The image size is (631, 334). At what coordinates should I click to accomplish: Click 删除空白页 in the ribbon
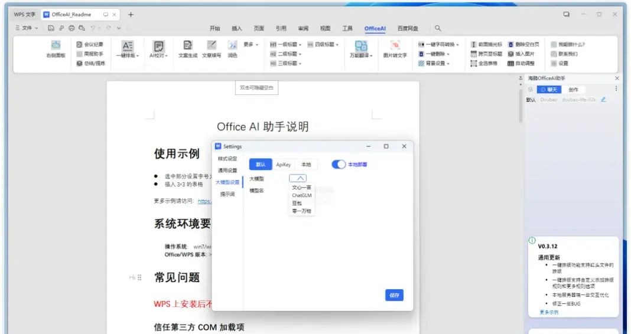(x=523, y=45)
